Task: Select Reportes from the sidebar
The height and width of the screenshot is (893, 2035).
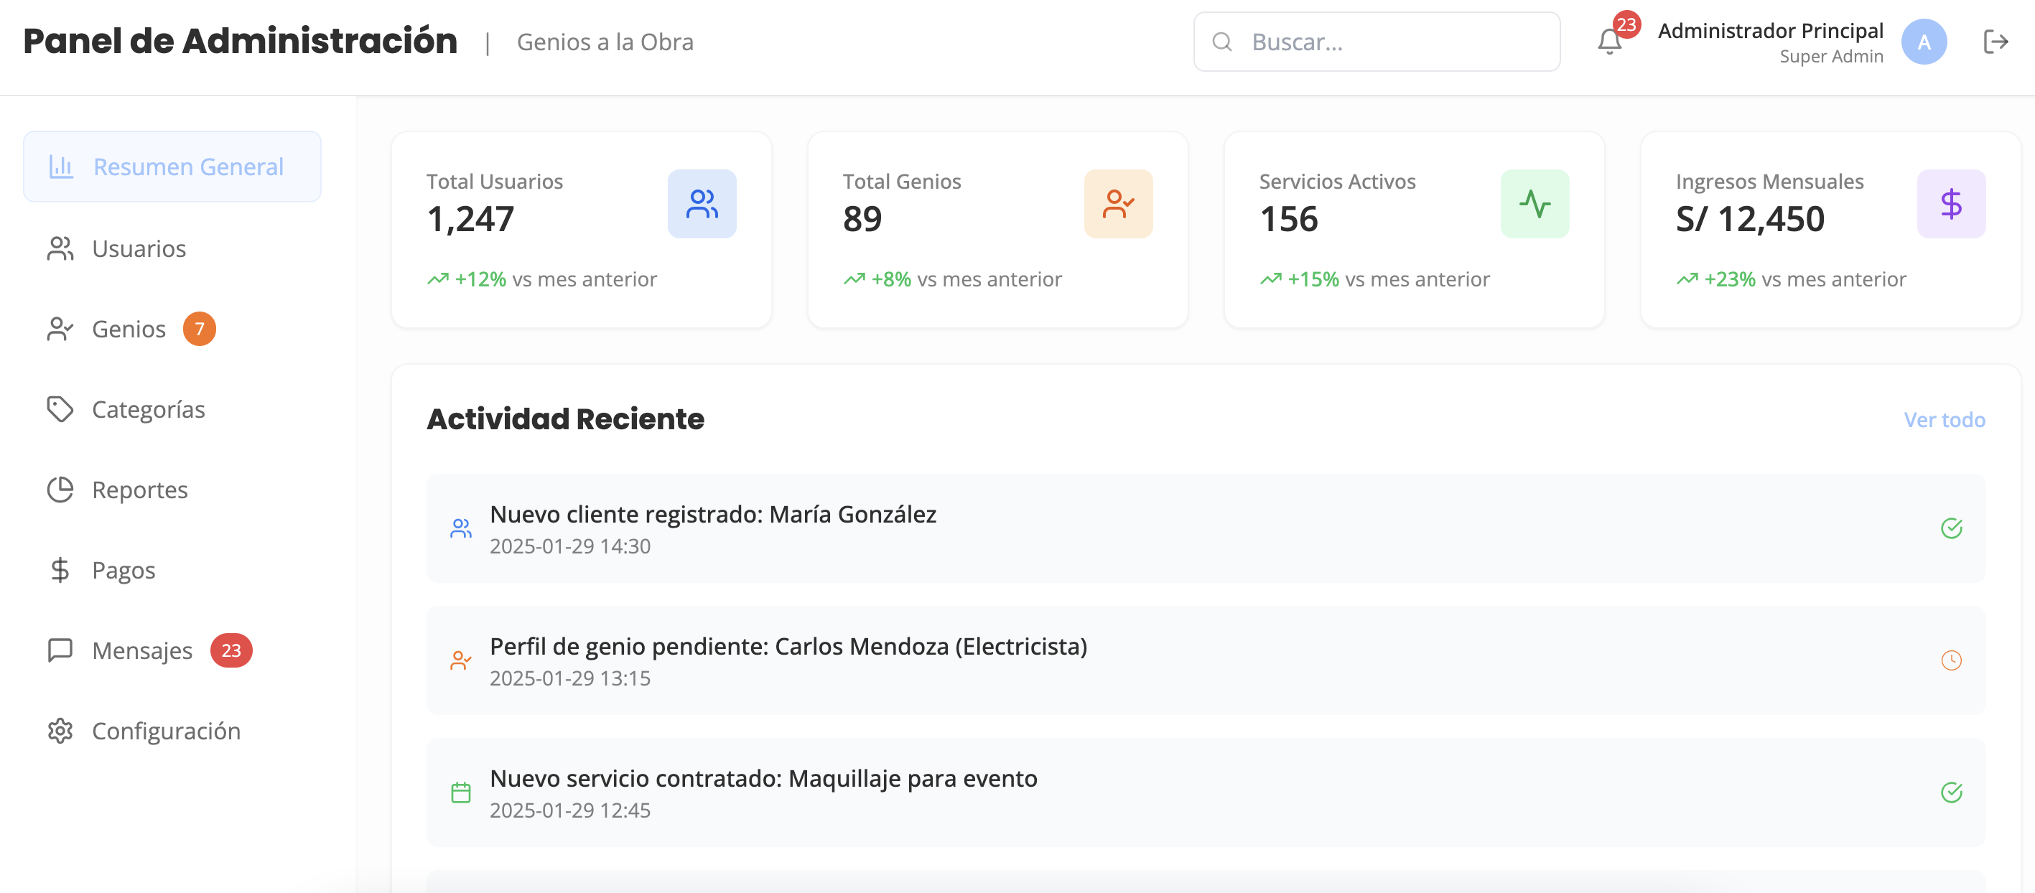Action: pos(139,490)
